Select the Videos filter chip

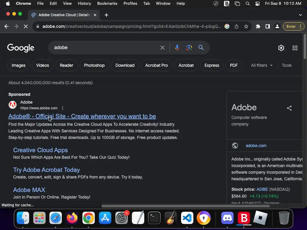click(43, 65)
